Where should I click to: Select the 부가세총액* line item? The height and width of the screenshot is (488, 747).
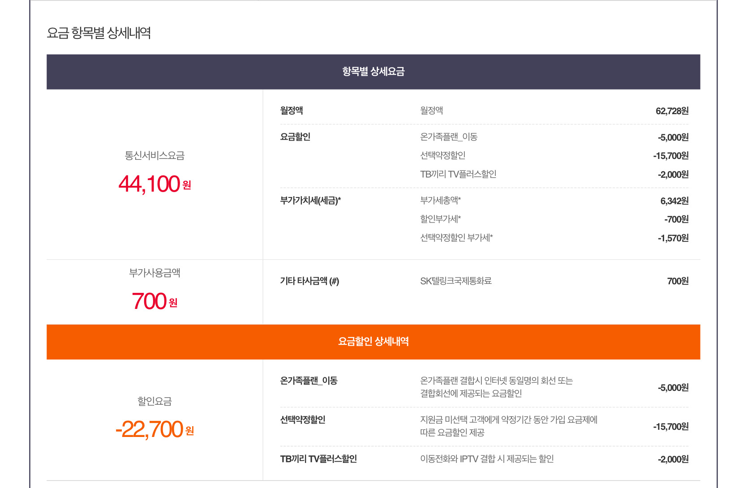coord(440,201)
